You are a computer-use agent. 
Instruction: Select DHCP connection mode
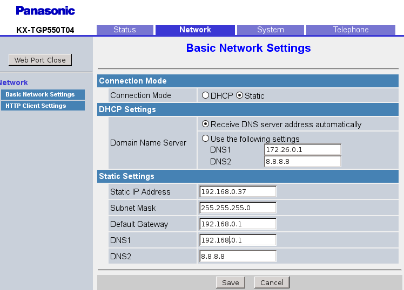pos(205,95)
